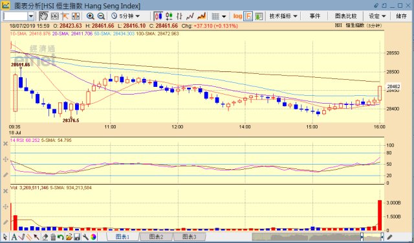Screen dimensions: 414x243
Task: Switch to the 图表2 tab
Action: point(157,237)
